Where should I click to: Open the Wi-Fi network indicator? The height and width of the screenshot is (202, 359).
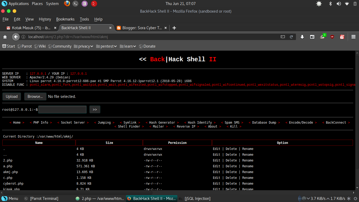pyautogui.click(x=347, y=4)
